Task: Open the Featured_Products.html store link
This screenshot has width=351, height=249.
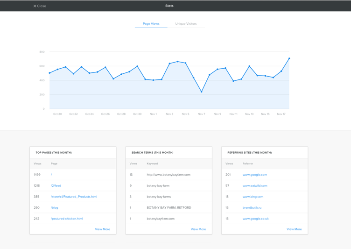Action: click(74, 197)
